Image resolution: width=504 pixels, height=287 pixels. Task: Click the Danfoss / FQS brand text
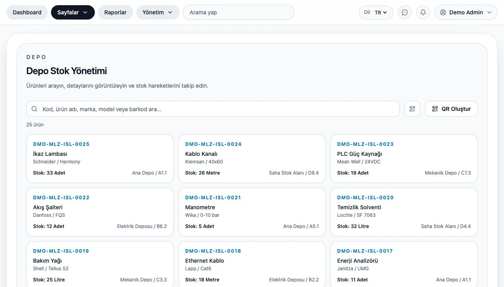(49, 215)
